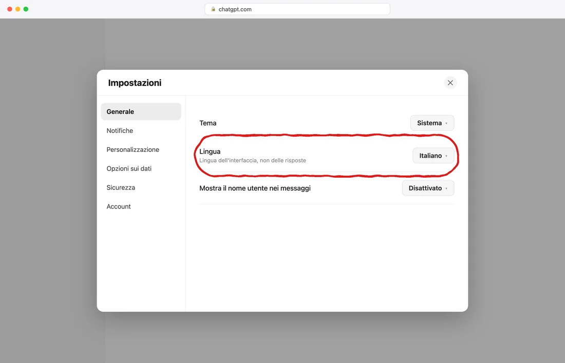
Task: Click the green fullscreen window button
Action: [26, 9]
